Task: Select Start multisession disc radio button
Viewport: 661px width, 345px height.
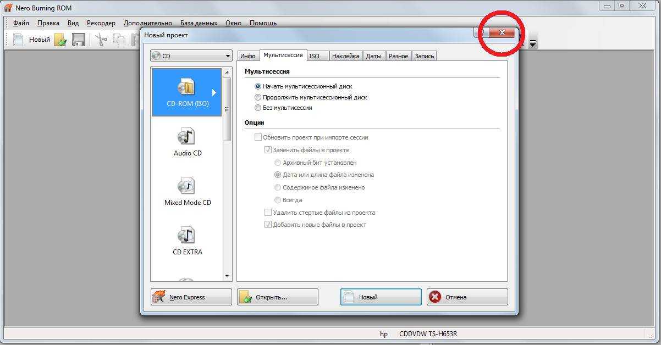Action: [258, 86]
